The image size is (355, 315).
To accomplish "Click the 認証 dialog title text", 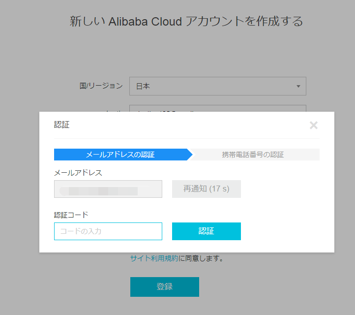I will (62, 125).
